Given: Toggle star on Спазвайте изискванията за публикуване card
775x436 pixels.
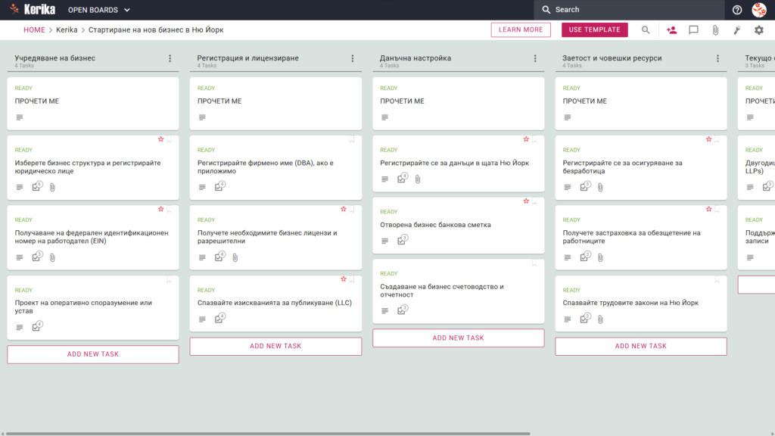Looking at the screenshot, I should (344, 279).
